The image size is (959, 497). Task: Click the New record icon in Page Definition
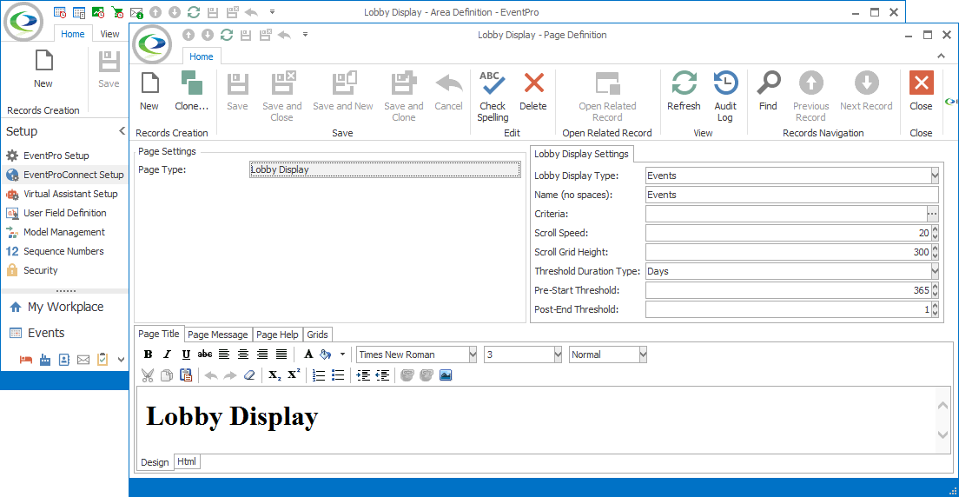pos(149,83)
